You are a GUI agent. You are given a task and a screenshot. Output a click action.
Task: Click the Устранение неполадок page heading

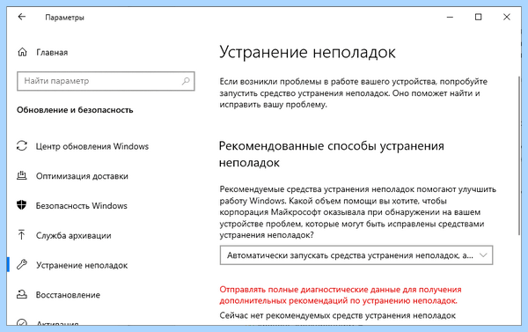point(307,53)
